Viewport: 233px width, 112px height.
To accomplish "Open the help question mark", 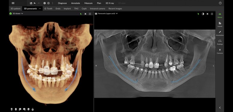I will [220, 3].
